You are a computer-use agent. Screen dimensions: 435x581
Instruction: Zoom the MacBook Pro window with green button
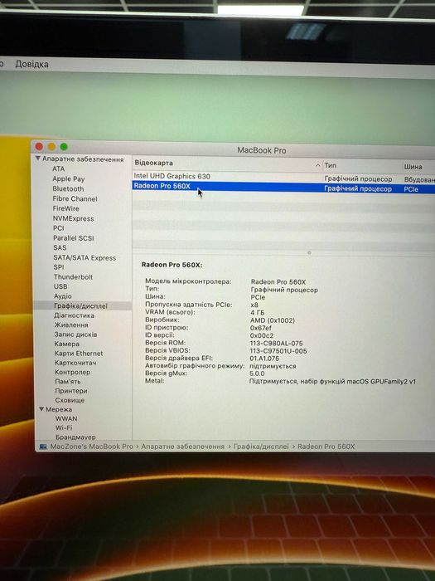(64, 147)
